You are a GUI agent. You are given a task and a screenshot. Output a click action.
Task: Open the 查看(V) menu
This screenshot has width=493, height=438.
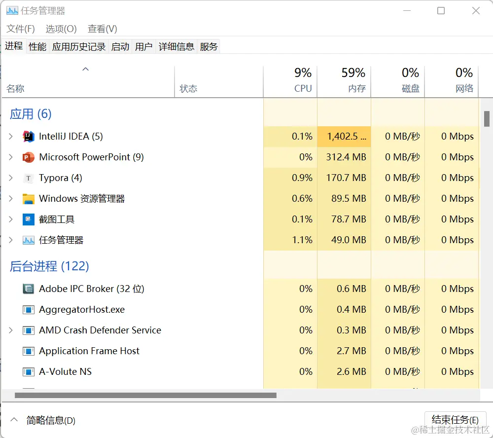click(x=102, y=29)
